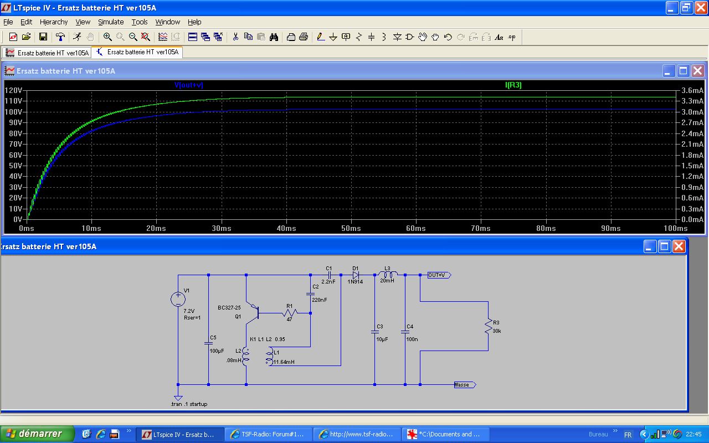Click the Print Setup icon
Screen dimensions: 709x443
(x=291, y=37)
